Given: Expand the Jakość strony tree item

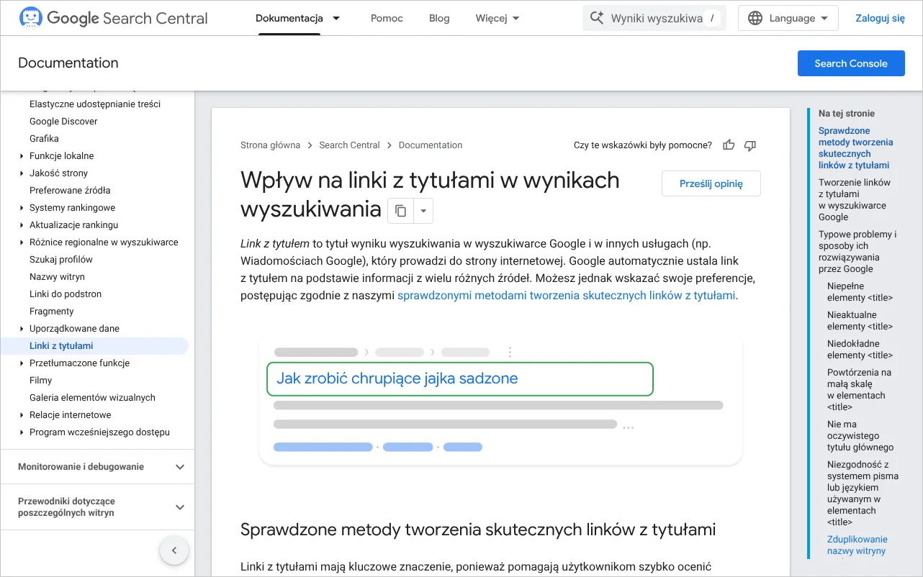Looking at the screenshot, I should pyautogui.click(x=22, y=173).
